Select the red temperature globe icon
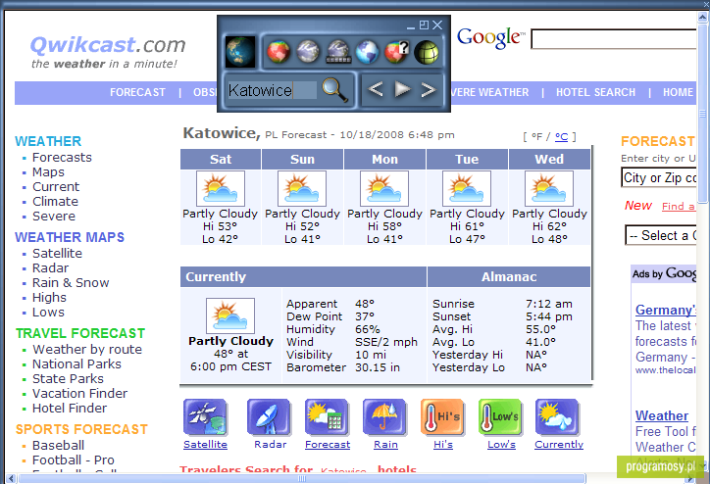This screenshot has height=484, width=710. 279,52
